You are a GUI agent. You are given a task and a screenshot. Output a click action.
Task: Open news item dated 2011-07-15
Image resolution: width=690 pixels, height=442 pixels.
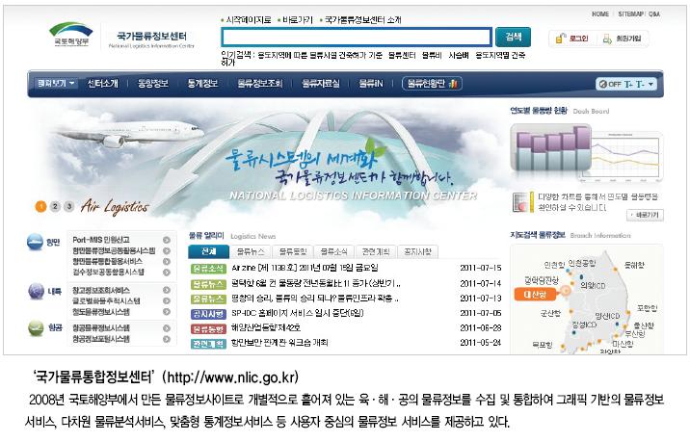coord(305,268)
